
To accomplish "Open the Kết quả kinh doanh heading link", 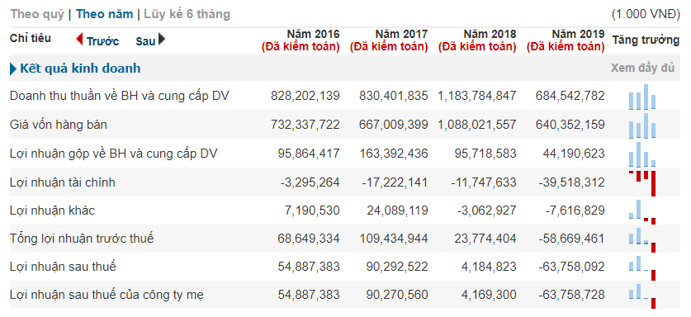I will [x=80, y=69].
